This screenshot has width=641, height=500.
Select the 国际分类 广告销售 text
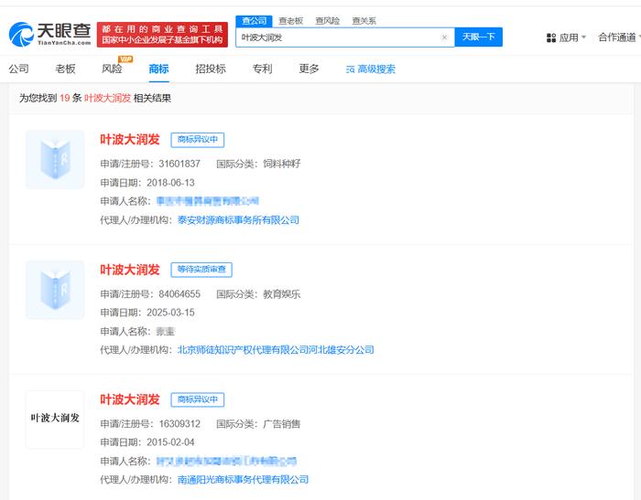[x=258, y=423]
